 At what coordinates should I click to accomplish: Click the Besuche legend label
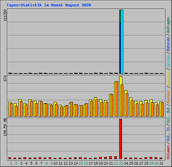[x=168, y=78]
